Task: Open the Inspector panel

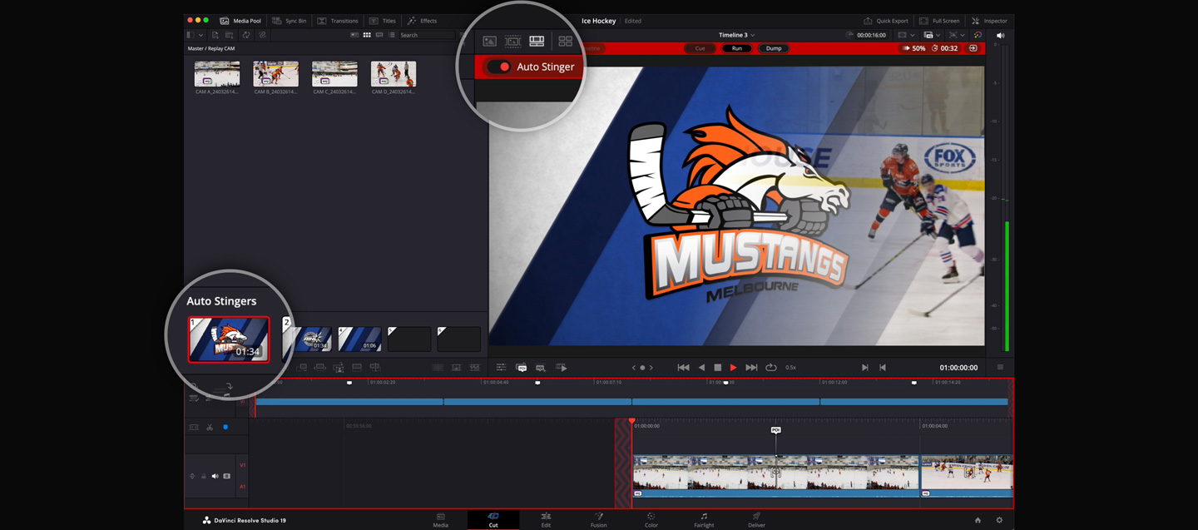Action: [989, 21]
